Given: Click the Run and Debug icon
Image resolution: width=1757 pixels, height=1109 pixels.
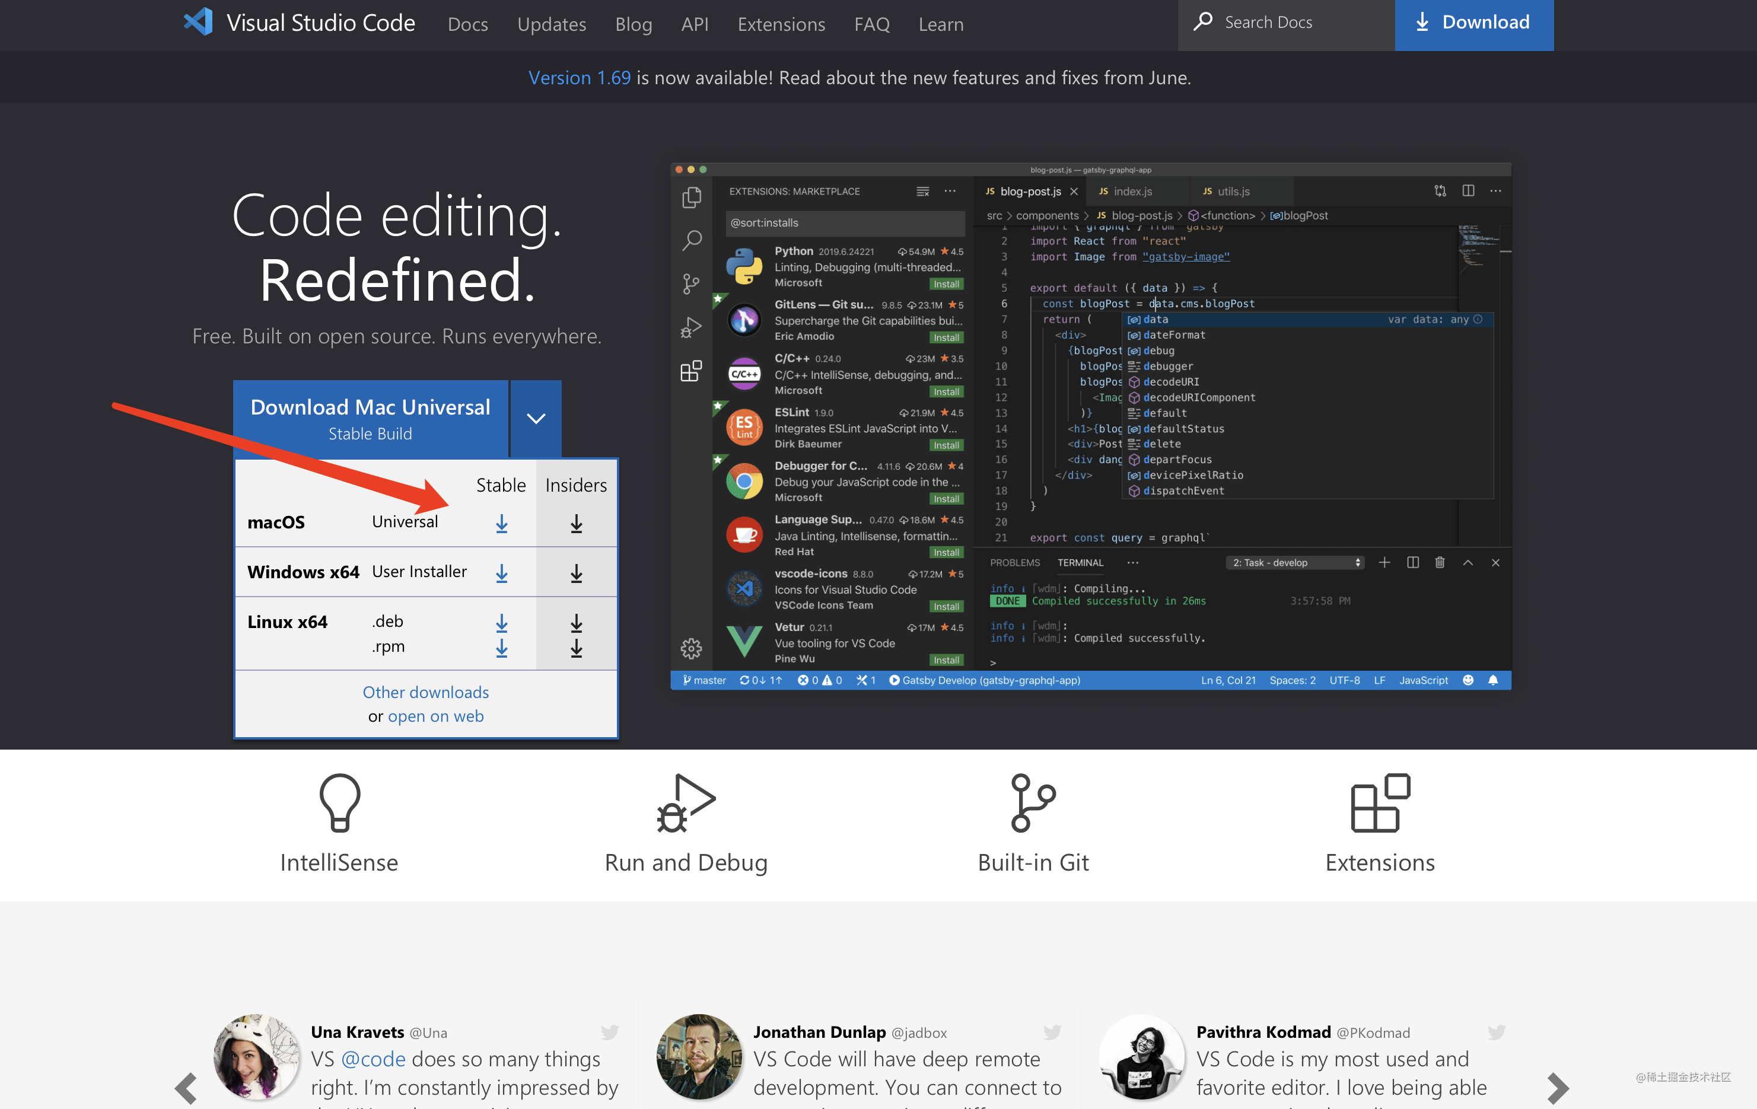Looking at the screenshot, I should [685, 802].
